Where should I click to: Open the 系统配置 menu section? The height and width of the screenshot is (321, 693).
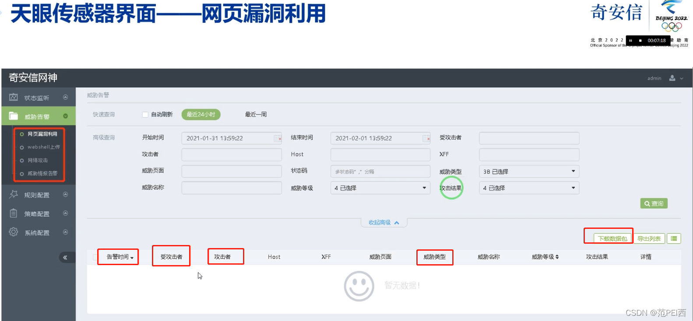click(x=38, y=232)
